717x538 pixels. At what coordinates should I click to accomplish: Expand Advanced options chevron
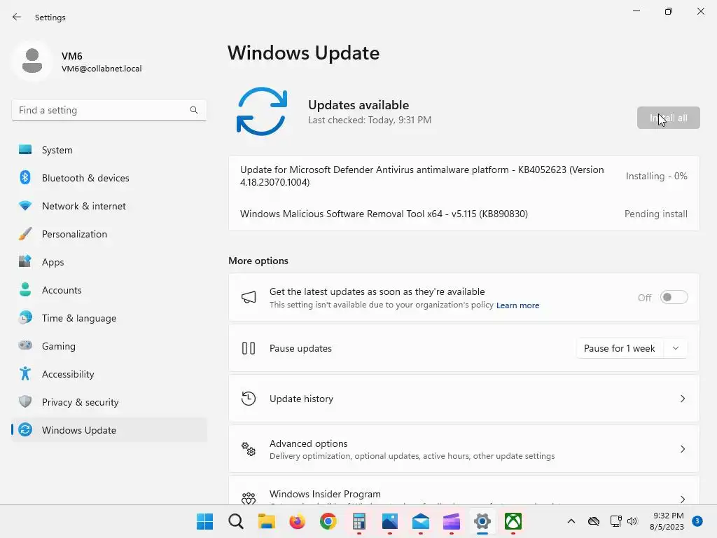click(x=682, y=449)
